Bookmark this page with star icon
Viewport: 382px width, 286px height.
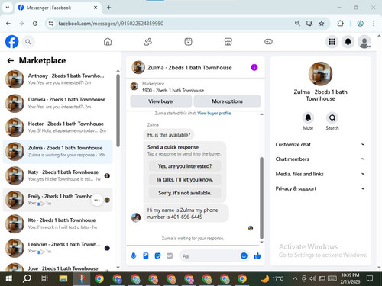[x=322, y=24]
